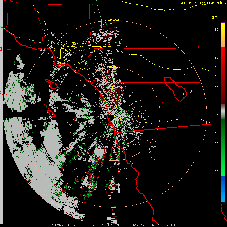The width and height of the screenshot is (227, 227).
Task: Pick the gray zero-velocity segment of color bar
Action: point(223,112)
